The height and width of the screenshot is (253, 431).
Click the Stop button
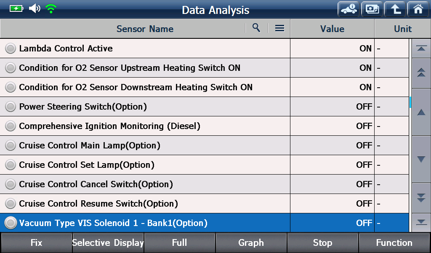323,243
